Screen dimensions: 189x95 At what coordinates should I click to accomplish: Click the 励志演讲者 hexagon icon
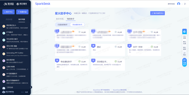[4, 61]
